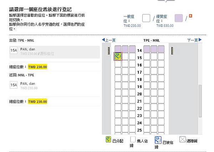Click the assigned seat 15A icon
The height and width of the screenshot is (152, 214).
[118, 56]
